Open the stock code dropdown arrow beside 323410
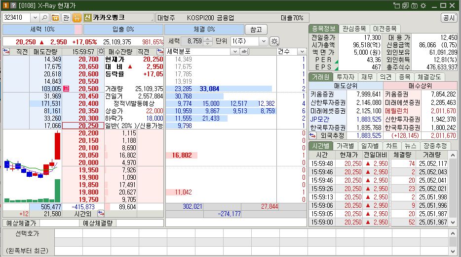The width and height of the screenshot is (461, 257). click(35, 18)
